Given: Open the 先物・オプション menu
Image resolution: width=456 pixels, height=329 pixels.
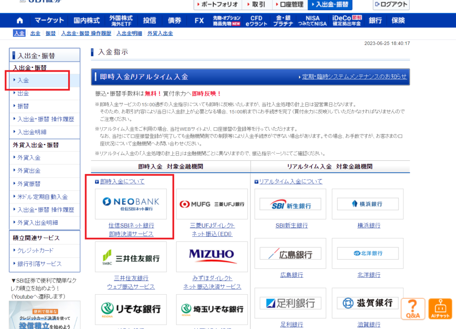Looking at the screenshot, I should coord(227,20).
